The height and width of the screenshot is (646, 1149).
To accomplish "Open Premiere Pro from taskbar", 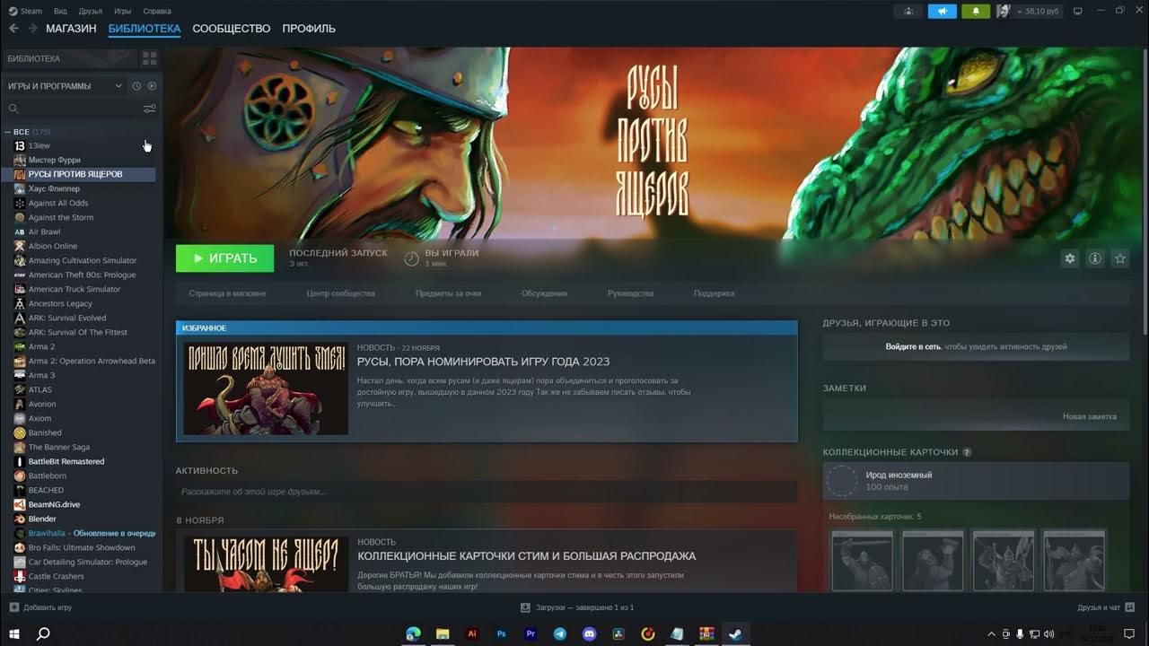I will (x=531, y=633).
